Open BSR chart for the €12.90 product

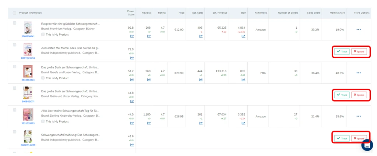point(243,36)
